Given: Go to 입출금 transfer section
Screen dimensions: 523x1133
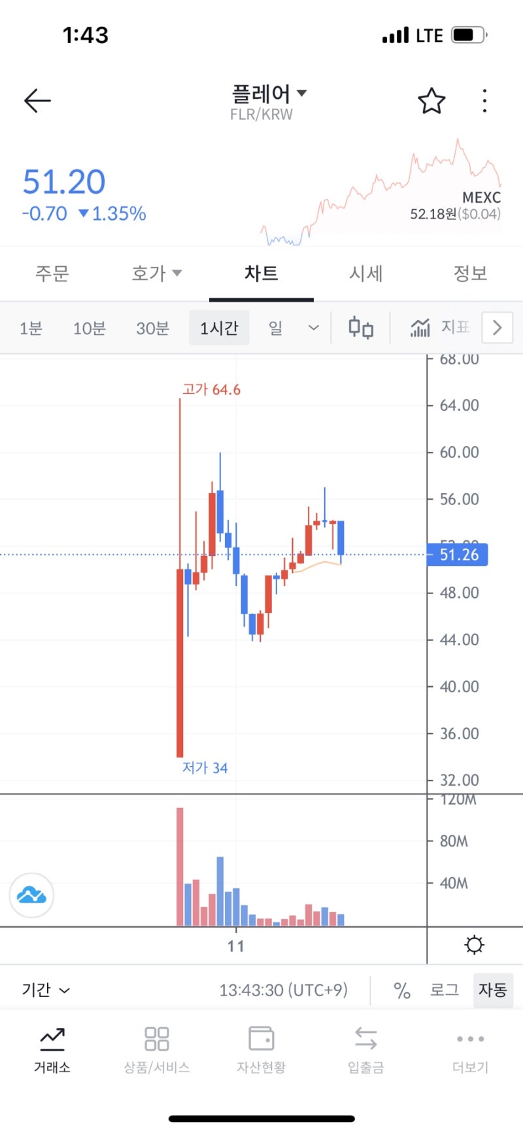Looking at the screenshot, I should click(365, 1049).
